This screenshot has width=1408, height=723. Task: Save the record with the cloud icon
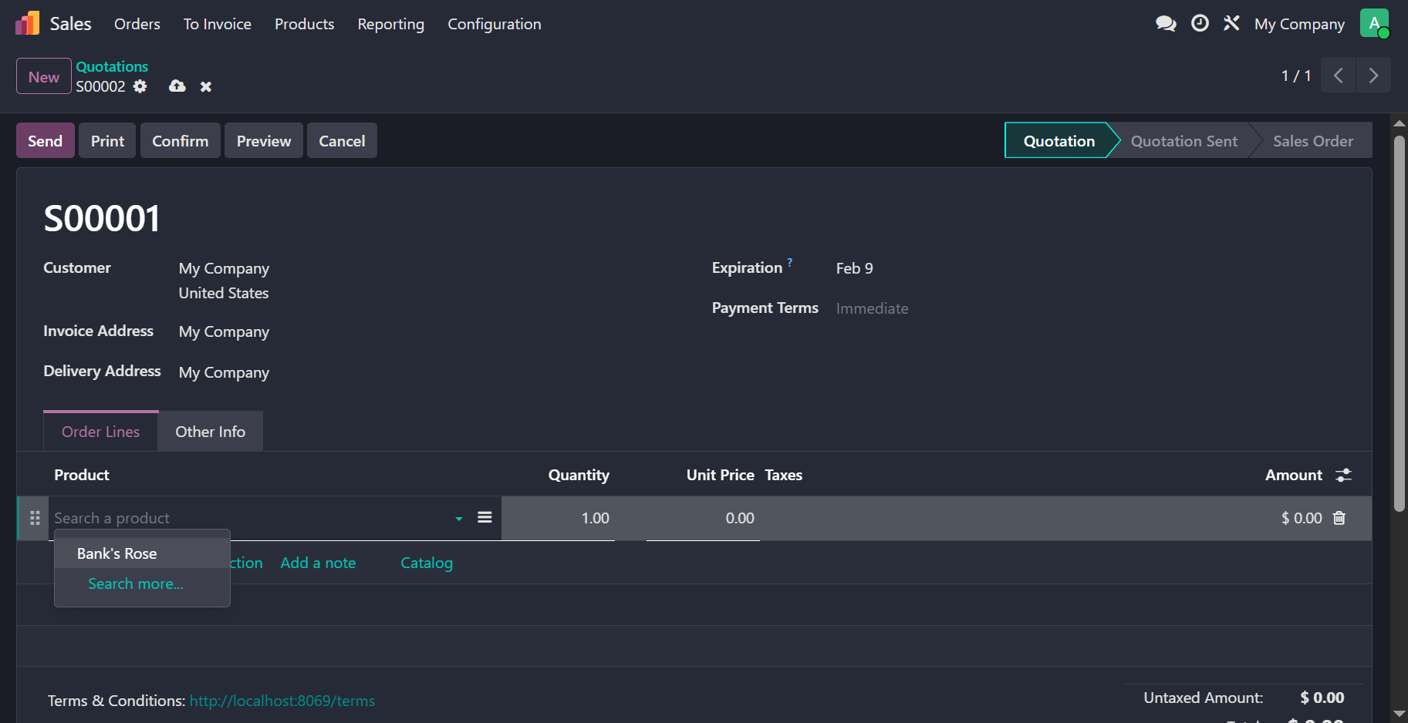pos(177,86)
